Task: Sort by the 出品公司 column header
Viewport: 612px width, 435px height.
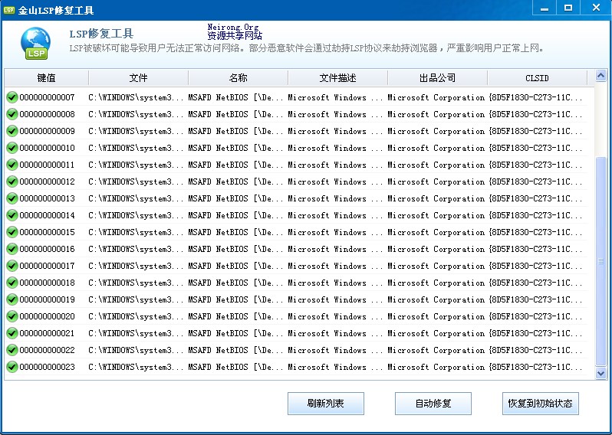Action: click(x=438, y=78)
